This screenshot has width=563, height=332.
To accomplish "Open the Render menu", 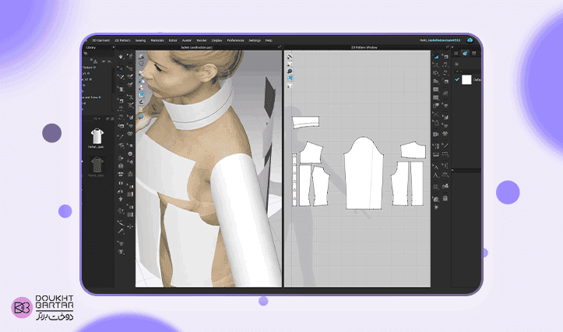I will point(202,40).
